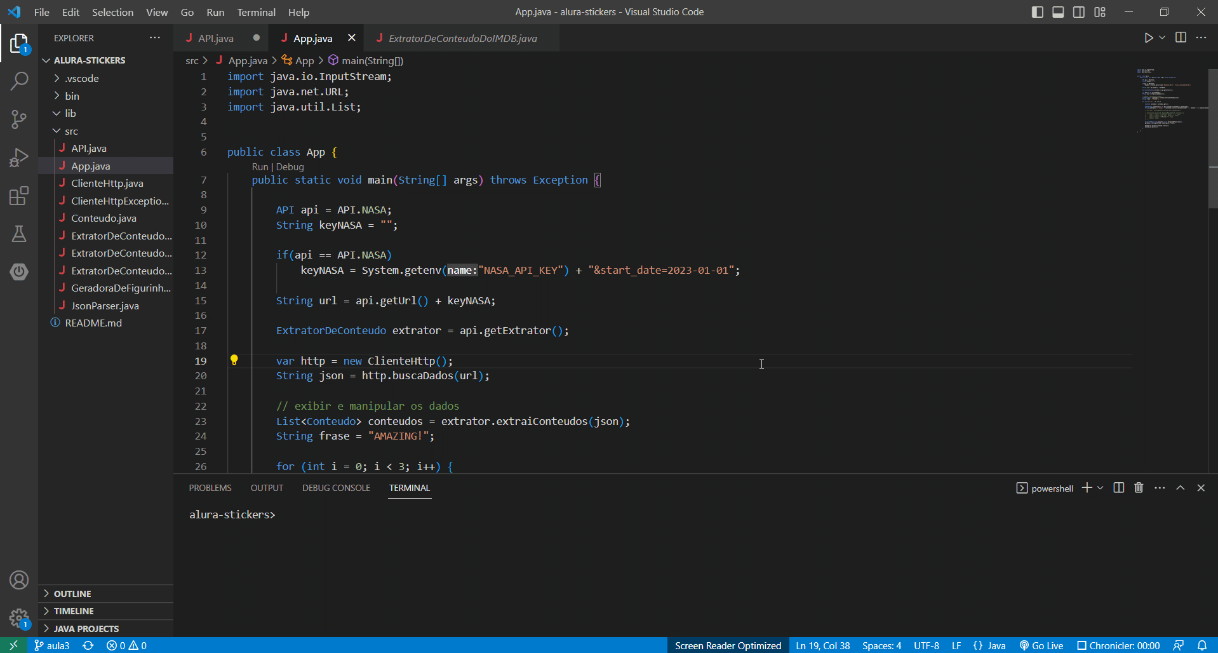This screenshot has width=1218, height=653.
Task: Start Go Live server
Action: point(1041,645)
